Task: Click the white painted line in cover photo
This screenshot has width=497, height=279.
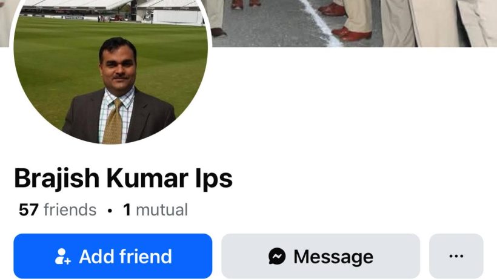Action: click(x=320, y=23)
